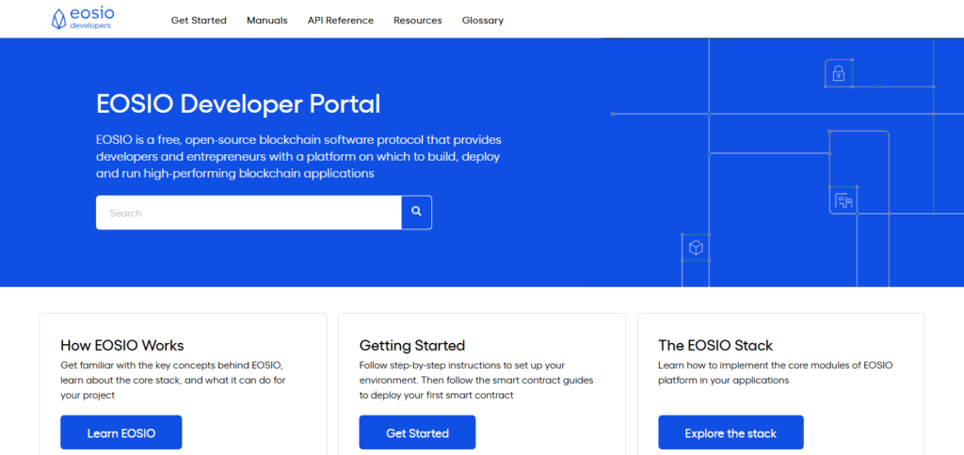Screen dimensions: 964x455
Task: Open the Resources menu item
Action: (x=417, y=21)
